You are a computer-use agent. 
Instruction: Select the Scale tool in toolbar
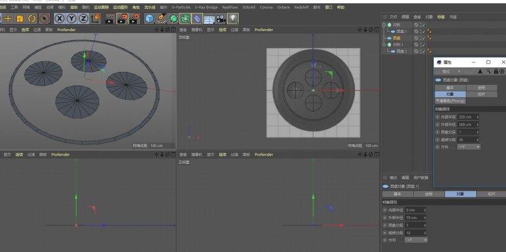coord(19,19)
